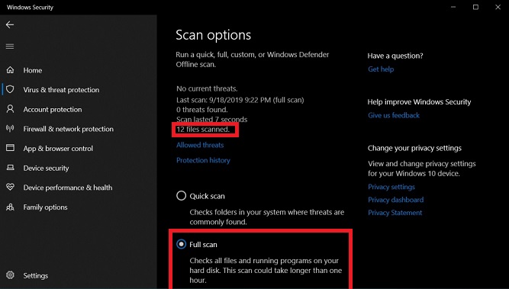Click the shield Virus & threat icon

tap(10, 89)
